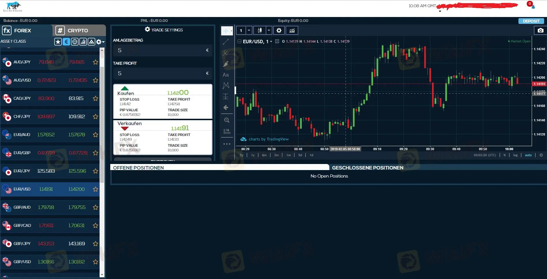The height and width of the screenshot is (279, 547).
Task: Expand the EUR/USD symbol dropdown
Action: coord(270,41)
